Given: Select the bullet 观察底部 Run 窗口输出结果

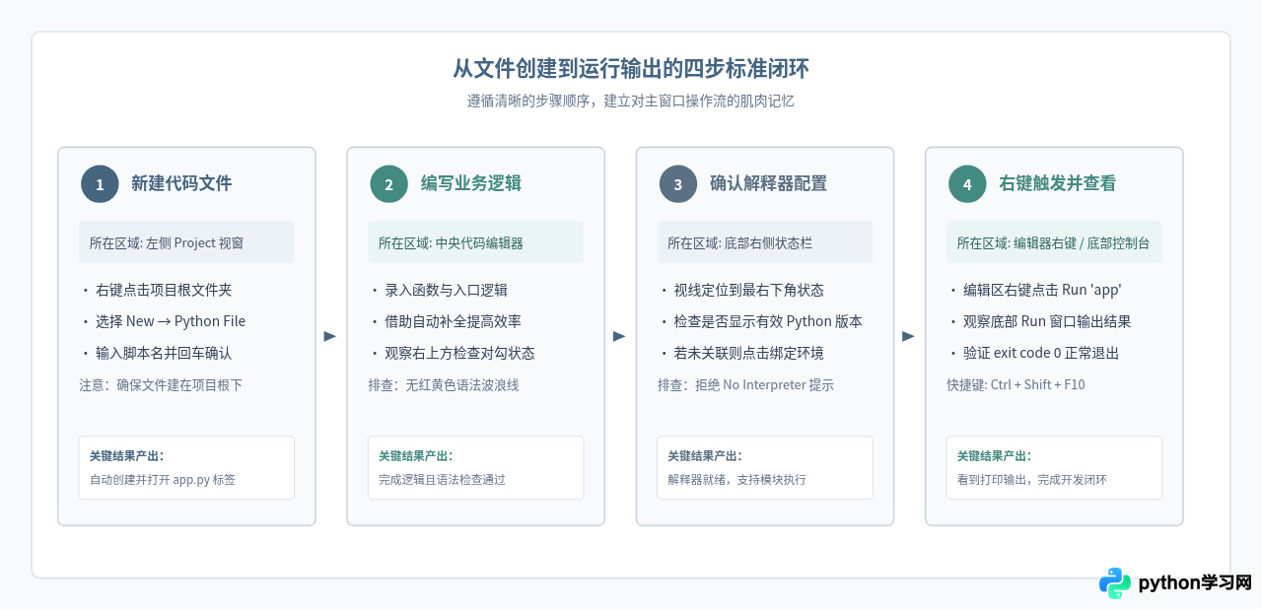Looking at the screenshot, I should tap(1047, 321).
